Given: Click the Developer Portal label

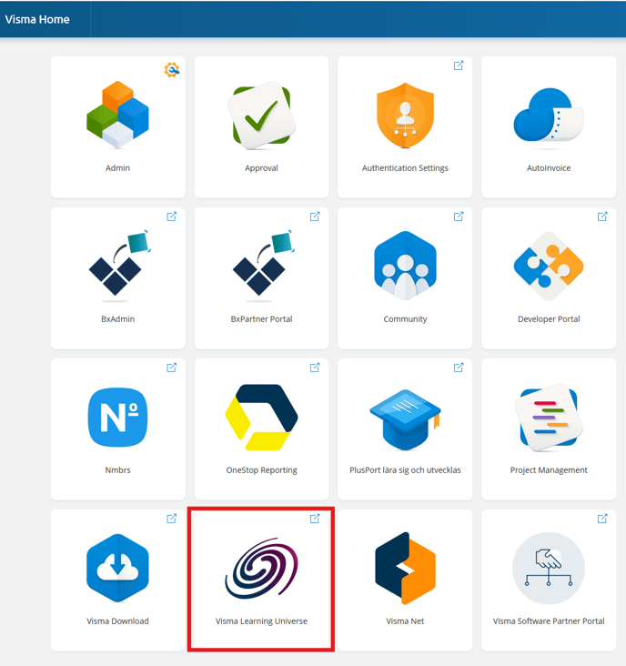Looking at the screenshot, I should pos(549,319).
